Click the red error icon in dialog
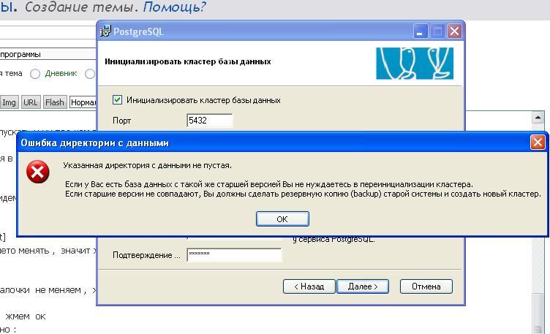 coord(37,172)
